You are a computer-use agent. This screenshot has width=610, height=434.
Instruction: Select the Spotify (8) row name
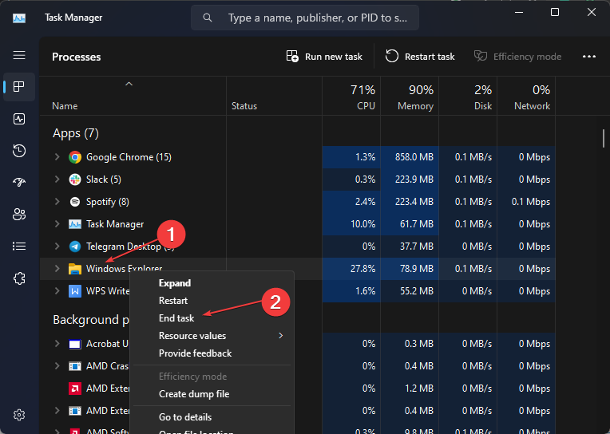tap(107, 202)
